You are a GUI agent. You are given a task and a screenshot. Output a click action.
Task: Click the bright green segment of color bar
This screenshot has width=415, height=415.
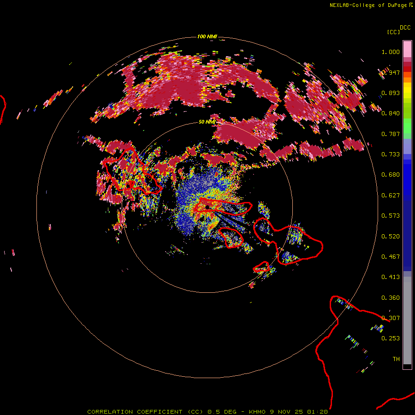click(x=407, y=126)
